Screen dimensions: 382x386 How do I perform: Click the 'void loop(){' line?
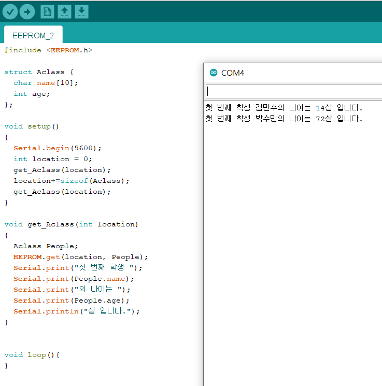32,355
